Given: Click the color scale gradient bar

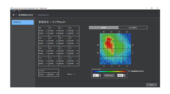Looking at the screenshot, I should pos(110,71).
